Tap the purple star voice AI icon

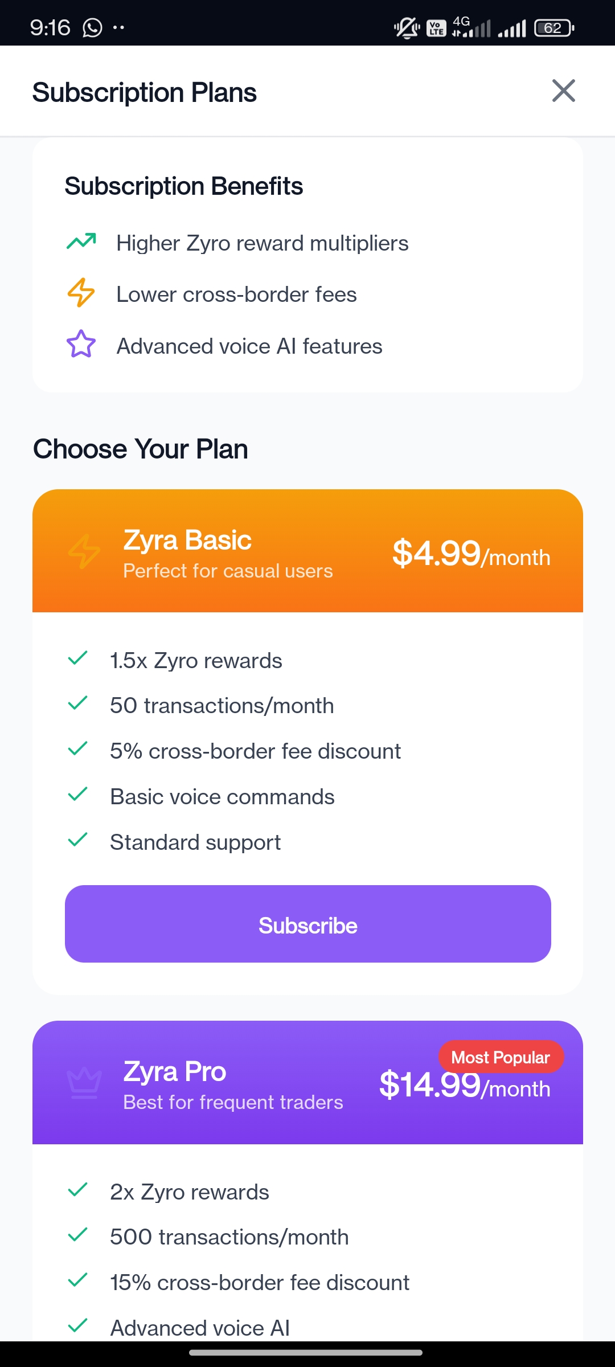[81, 345]
